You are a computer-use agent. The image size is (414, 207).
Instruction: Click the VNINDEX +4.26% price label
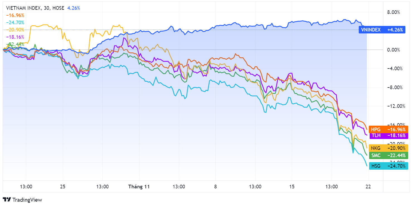pos(382,30)
